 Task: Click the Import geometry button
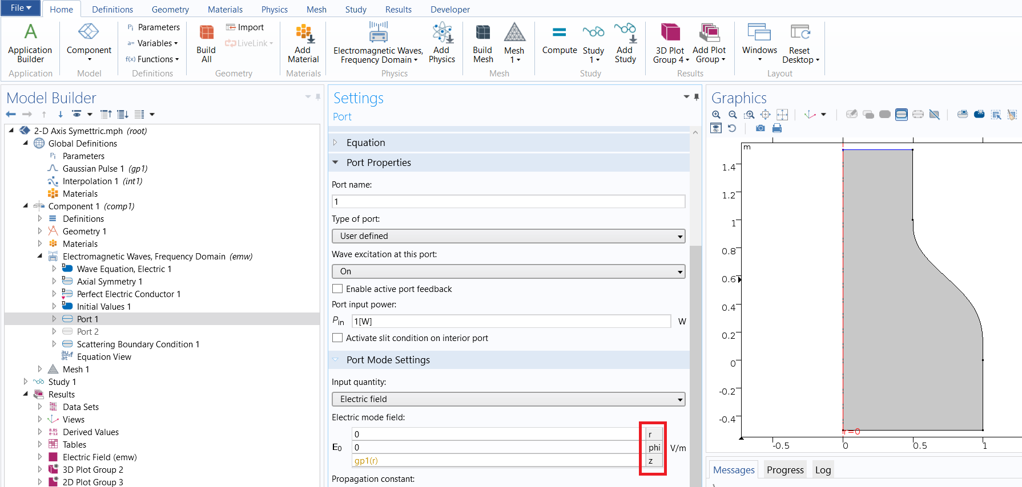[245, 27]
